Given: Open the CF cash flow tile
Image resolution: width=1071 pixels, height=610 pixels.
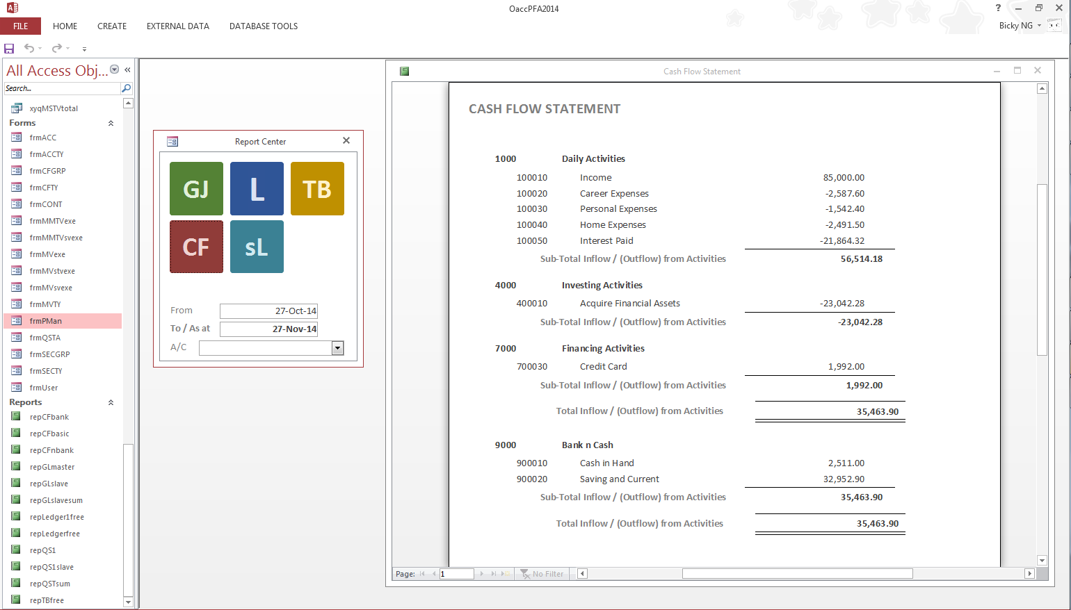Looking at the screenshot, I should pyautogui.click(x=196, y=247).
